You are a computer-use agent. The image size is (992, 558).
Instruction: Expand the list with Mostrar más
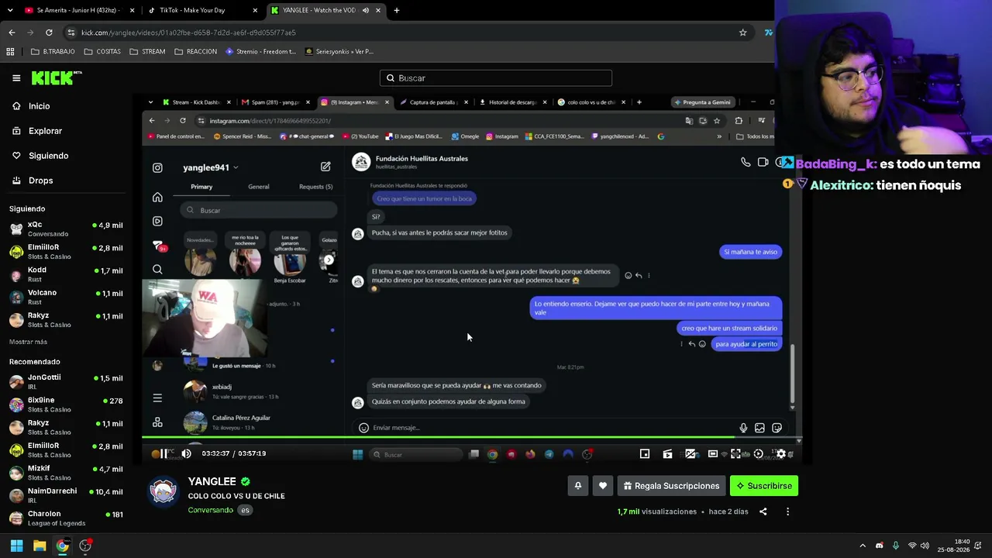pyautogui.click(x=28, y=342)
